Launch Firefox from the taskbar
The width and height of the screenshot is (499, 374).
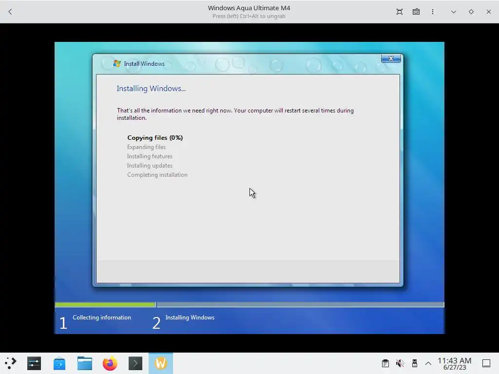(110, 363)
